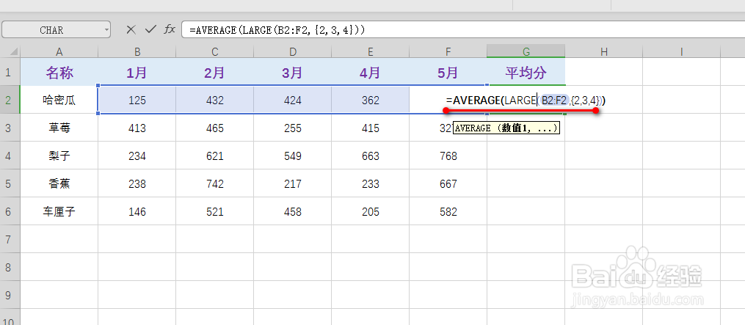Click the 2月 header cell

(x=215, y=72)
